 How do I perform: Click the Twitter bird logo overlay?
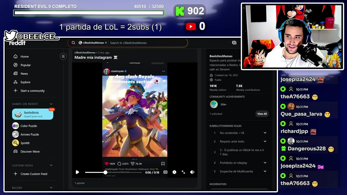click(x=11, y=35)
